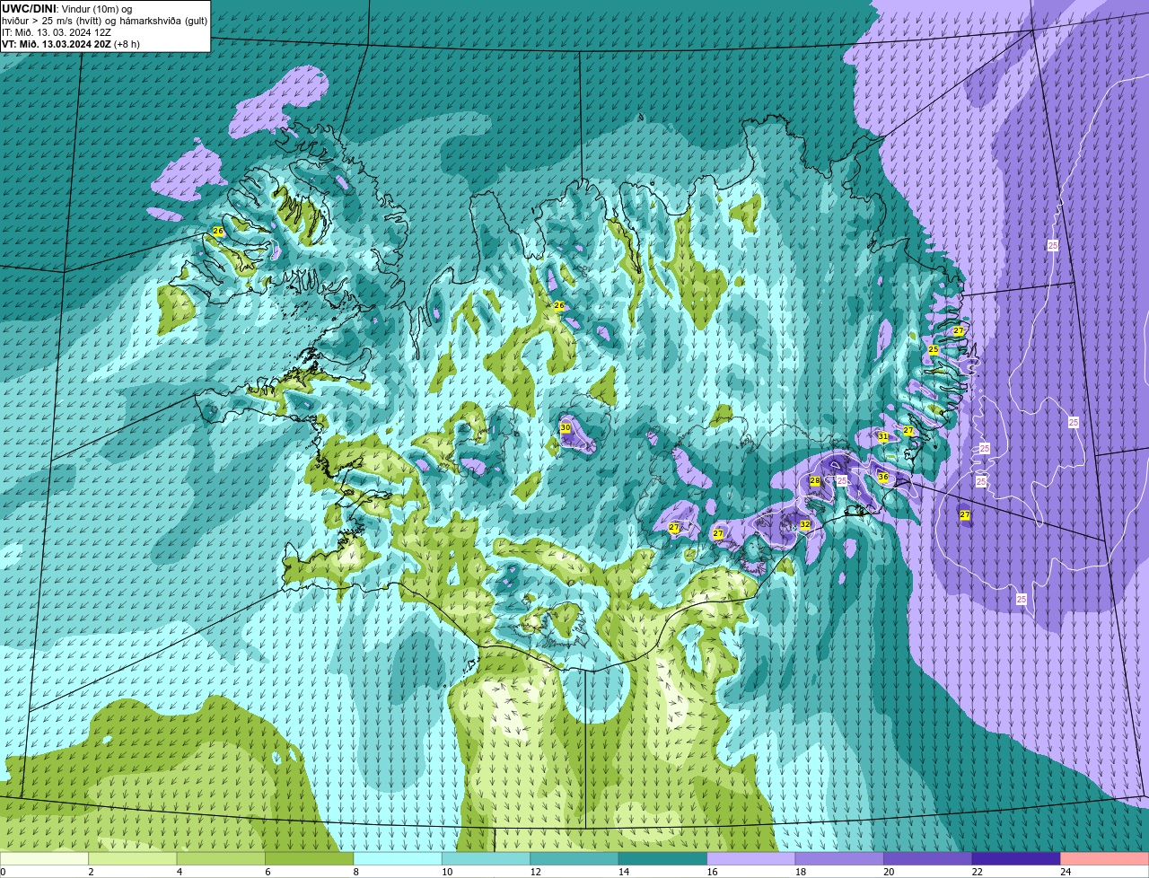Click the scale tick label "2"

pos(91,872)
